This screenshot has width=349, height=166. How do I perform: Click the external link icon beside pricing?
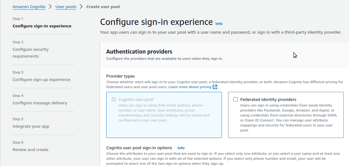215,87
